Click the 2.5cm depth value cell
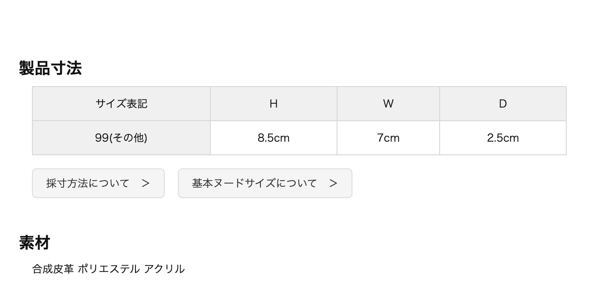This screenshot has width=604, height=307. coord(503,138)
